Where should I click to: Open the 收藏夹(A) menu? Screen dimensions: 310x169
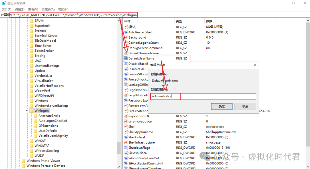pos(48,9)
